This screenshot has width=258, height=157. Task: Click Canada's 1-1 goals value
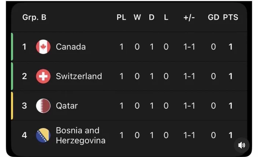189,47
